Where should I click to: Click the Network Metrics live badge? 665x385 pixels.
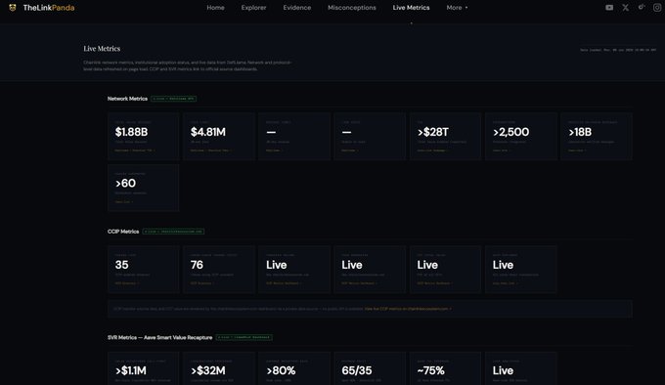(173, 99)
